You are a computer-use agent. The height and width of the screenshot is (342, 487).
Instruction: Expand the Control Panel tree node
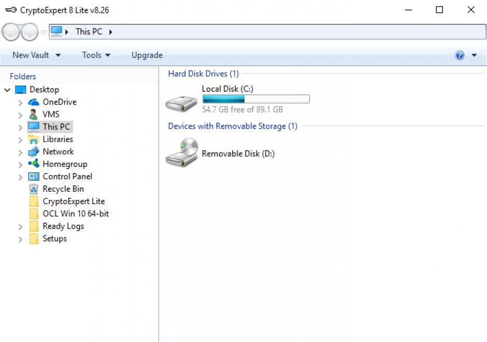click(x=21, y=177)
